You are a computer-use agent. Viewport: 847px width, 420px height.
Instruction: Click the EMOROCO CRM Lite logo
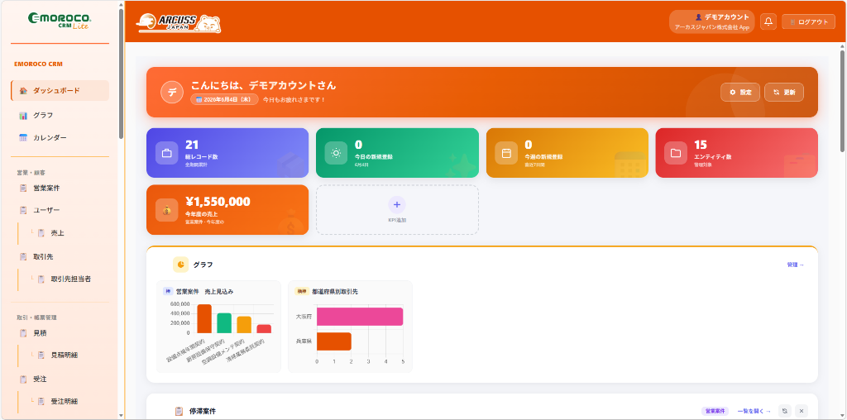tap(60, 21)
